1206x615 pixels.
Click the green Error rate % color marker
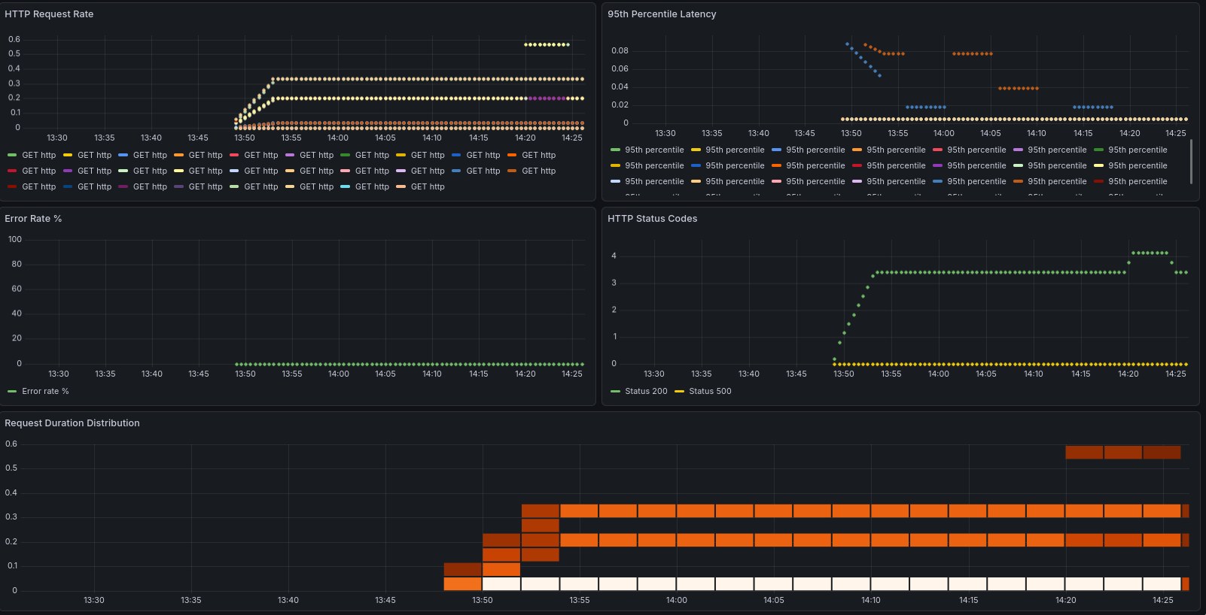click(x=12, y=391)
